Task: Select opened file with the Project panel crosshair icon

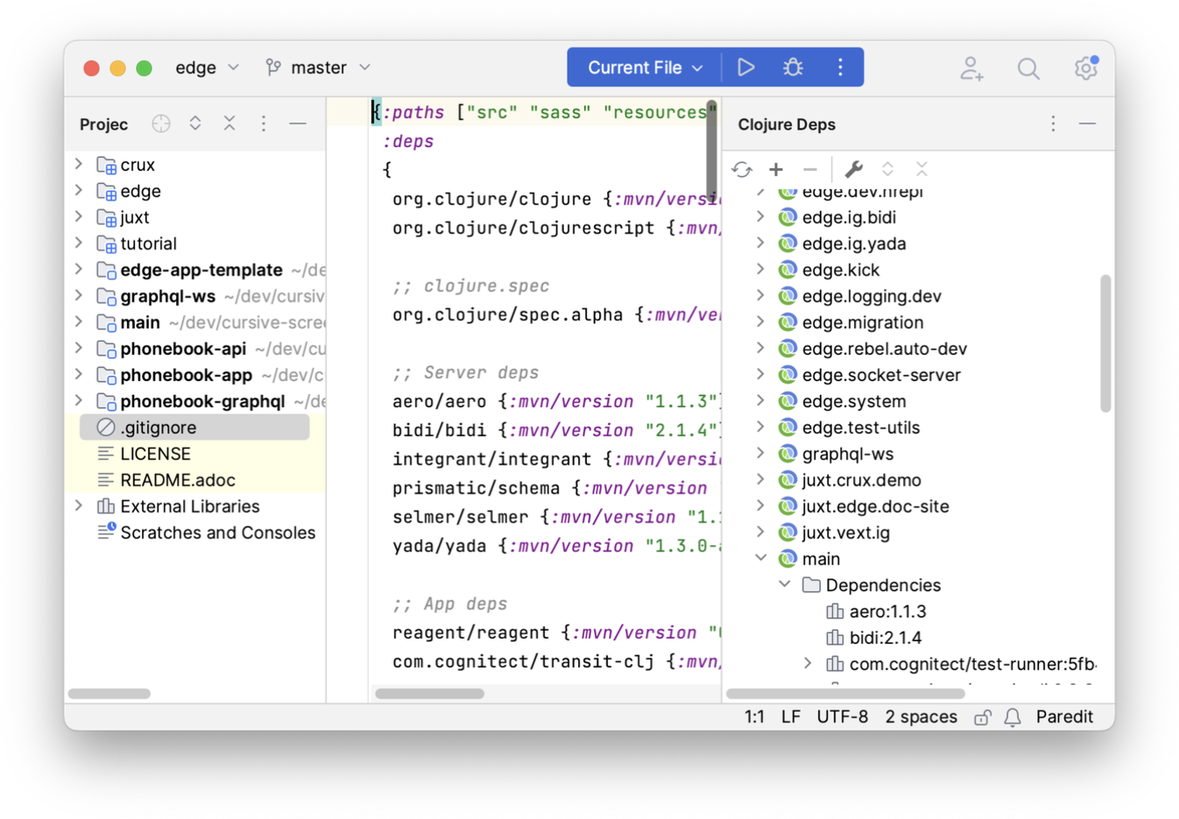Action: (161, 124)
